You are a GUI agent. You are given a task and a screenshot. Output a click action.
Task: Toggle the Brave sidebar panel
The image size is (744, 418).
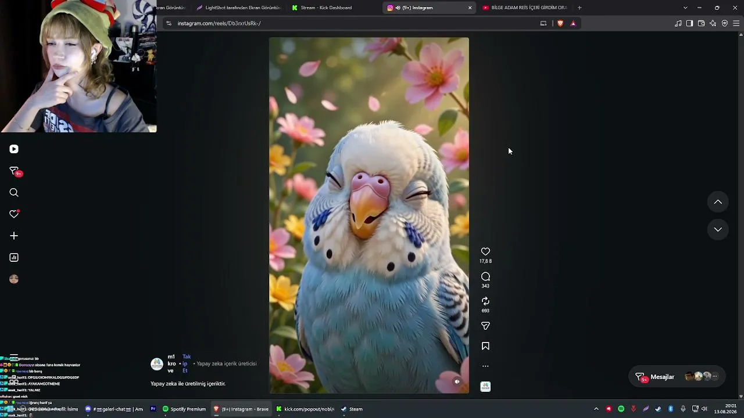(x=690, y=23)
